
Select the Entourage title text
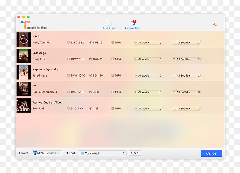[x=39, y=53]
